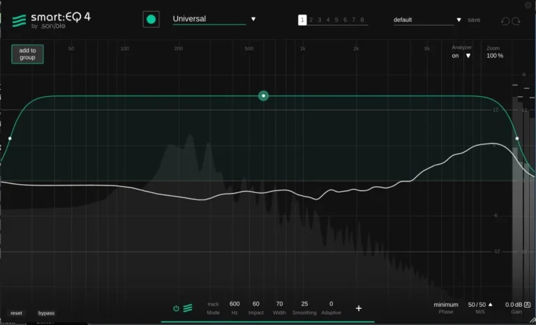Screen dimensions: 536x325
Task: Click the smart filter stripes icon
Action: point(188,308)
